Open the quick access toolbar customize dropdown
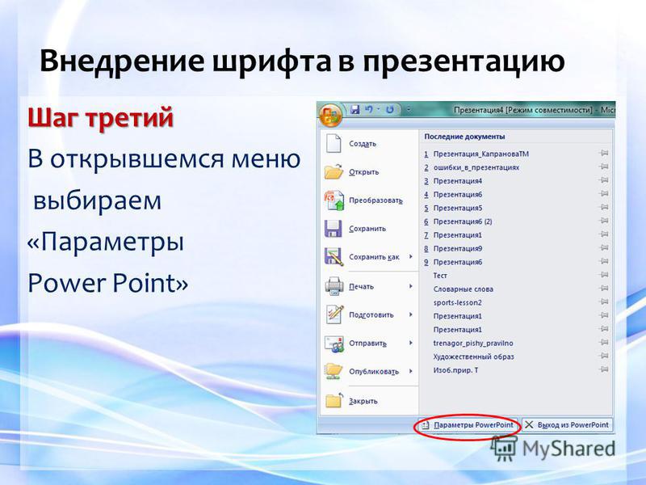The width and height of the screenshot is (646, 485). pos(409,110)
